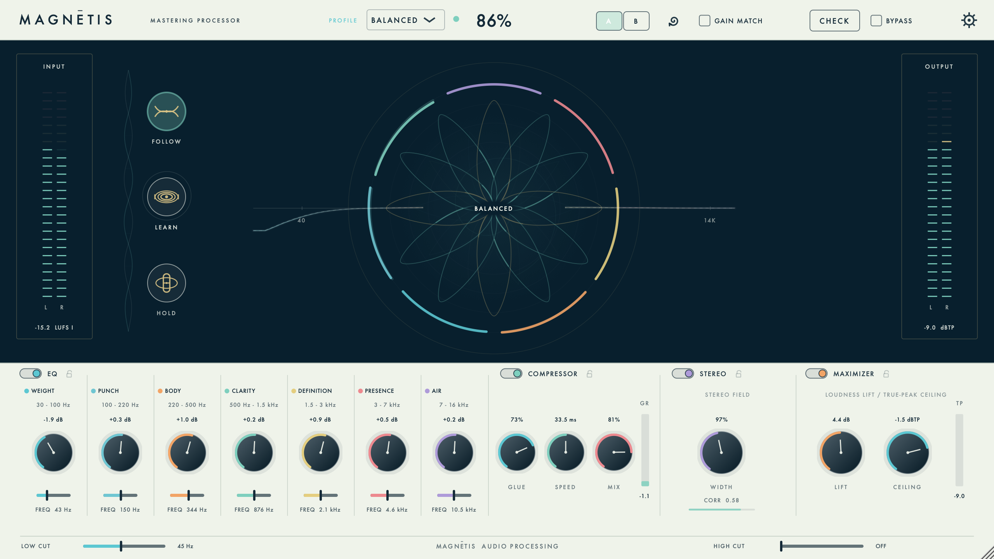Toggle the Maximizer module switch

(817, 373)
